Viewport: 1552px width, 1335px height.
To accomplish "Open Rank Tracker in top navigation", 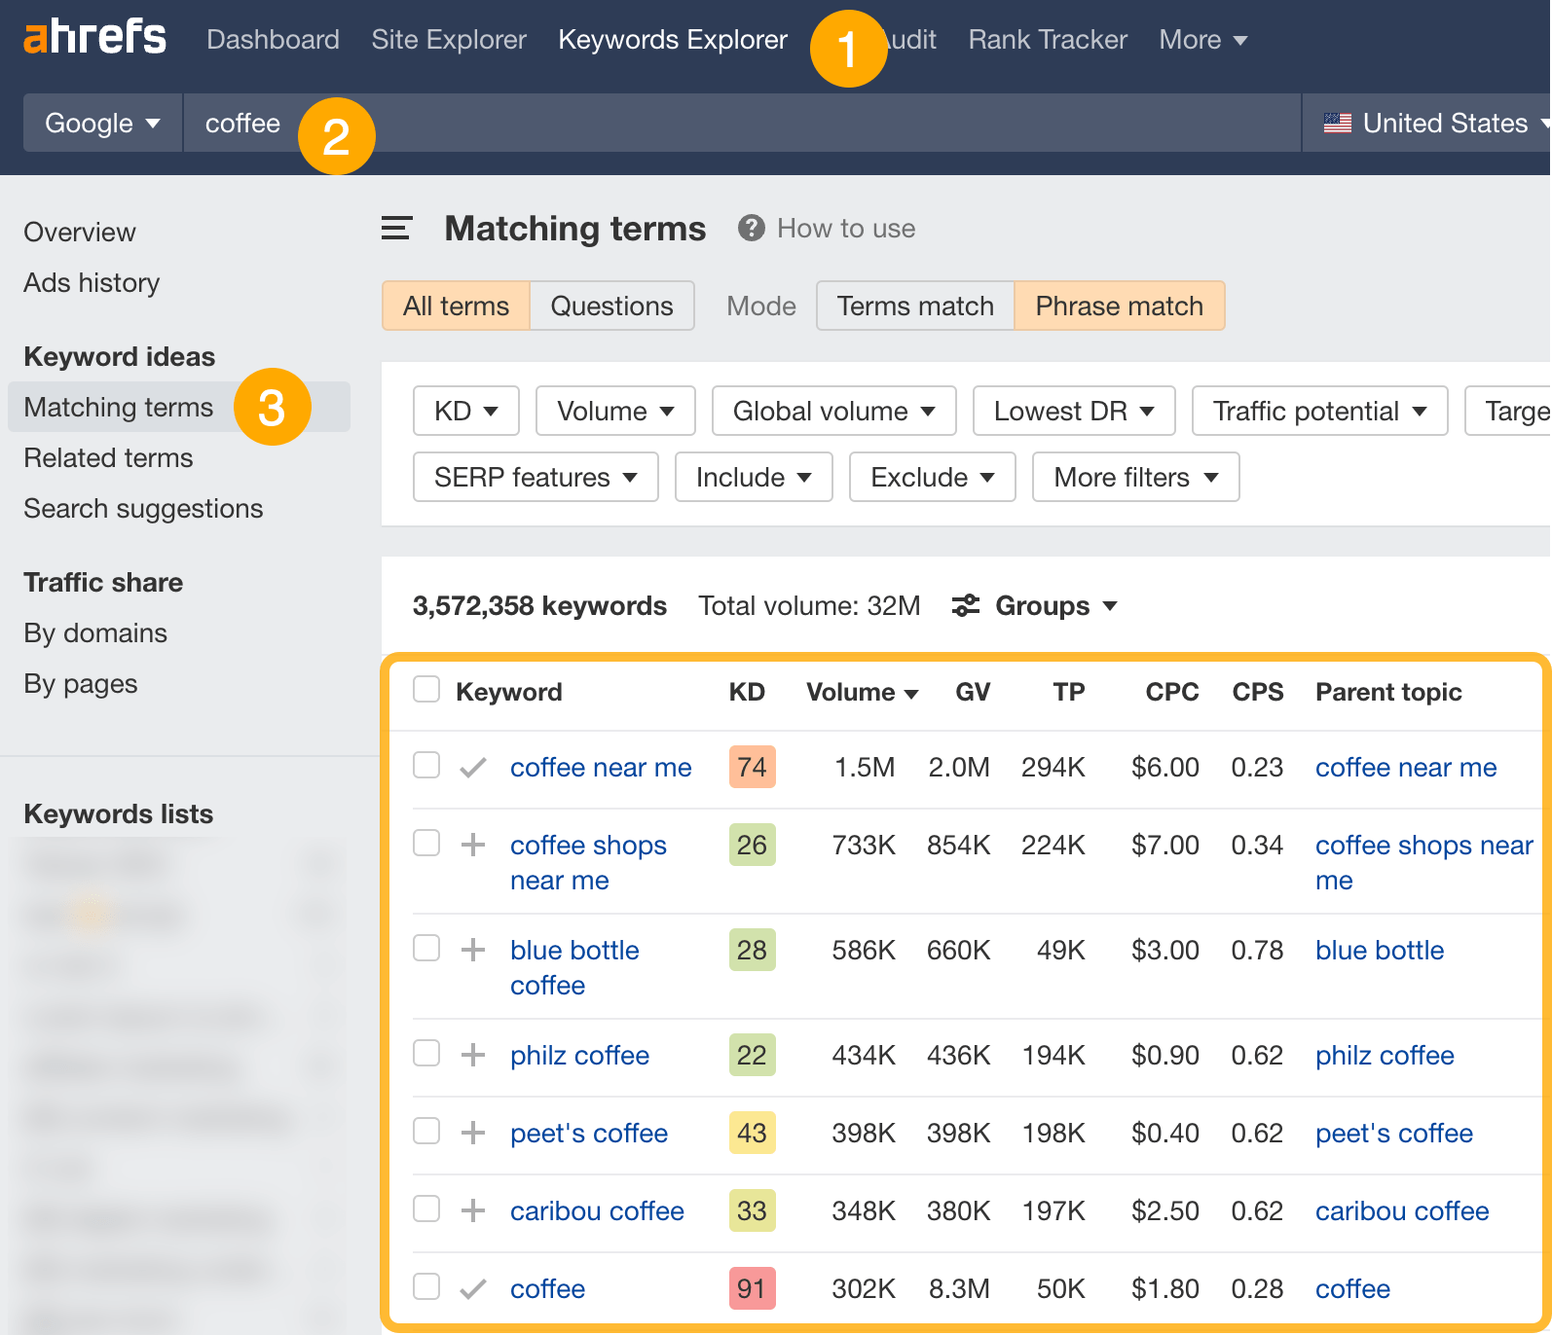I will (1048, 40).
